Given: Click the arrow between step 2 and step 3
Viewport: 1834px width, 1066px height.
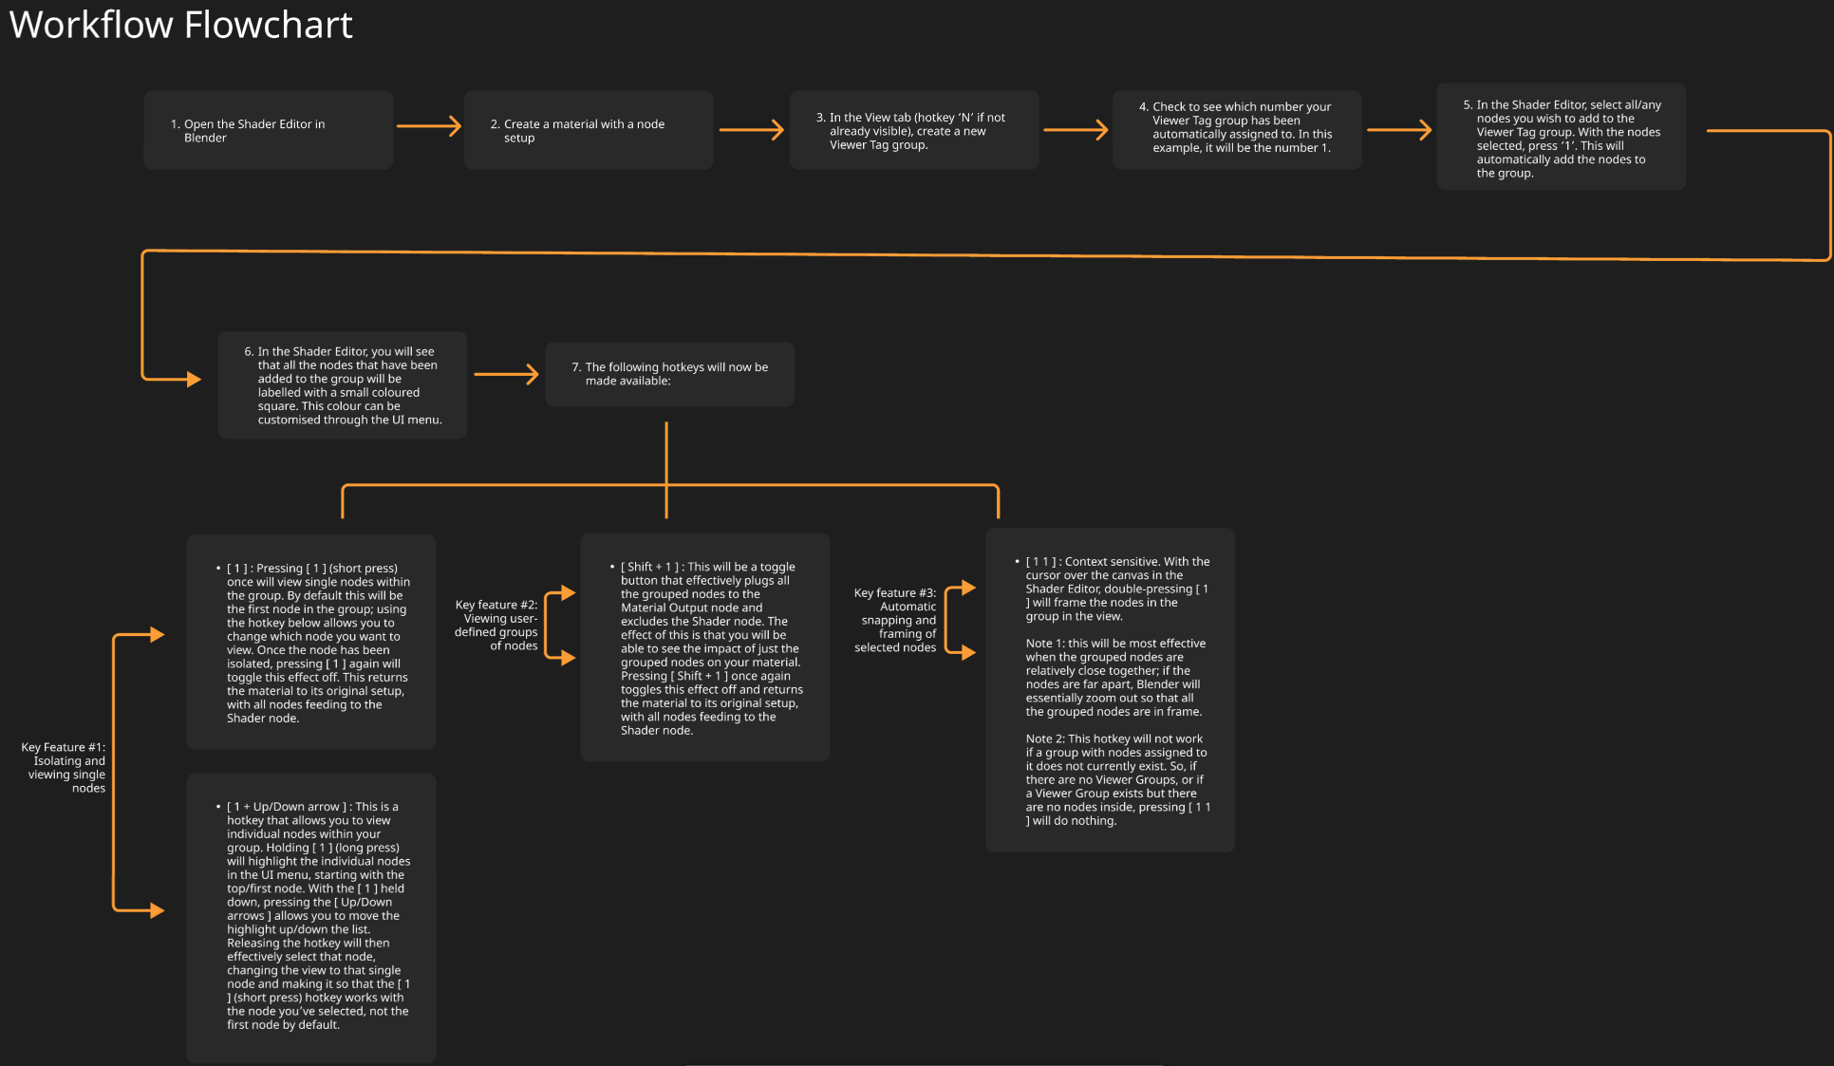Looking at the screenshot, I should coord(752,129).
